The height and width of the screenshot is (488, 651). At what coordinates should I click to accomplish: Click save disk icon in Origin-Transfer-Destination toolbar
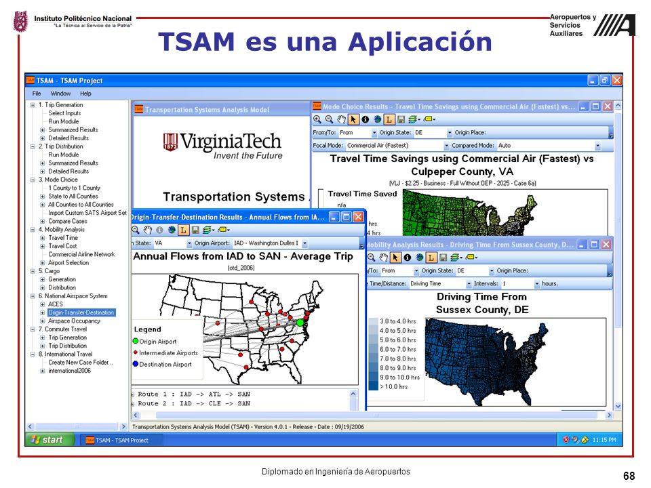(x=195, y=230)
